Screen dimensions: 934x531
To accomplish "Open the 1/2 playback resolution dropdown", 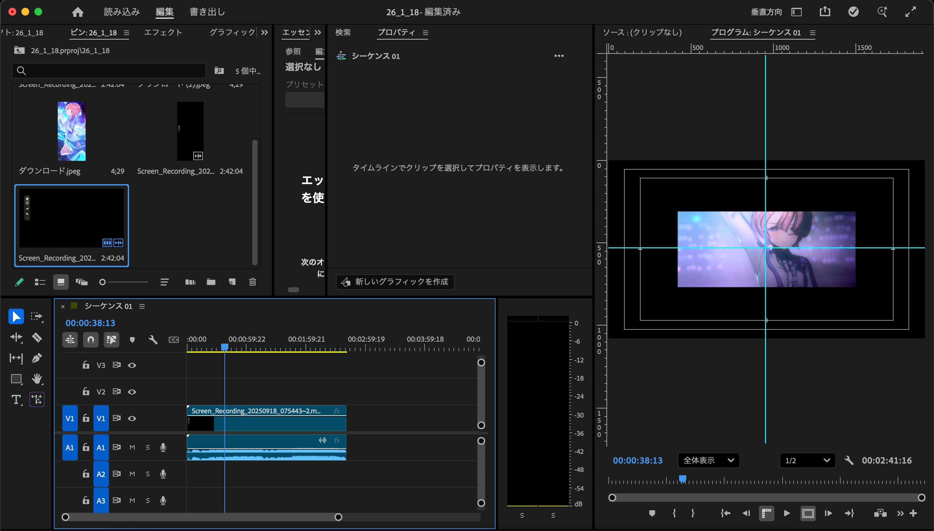I will (808, 460).
